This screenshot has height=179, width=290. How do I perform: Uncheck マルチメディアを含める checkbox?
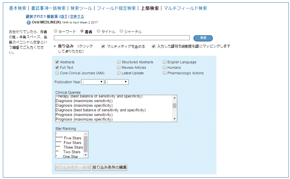click(103, 46)
